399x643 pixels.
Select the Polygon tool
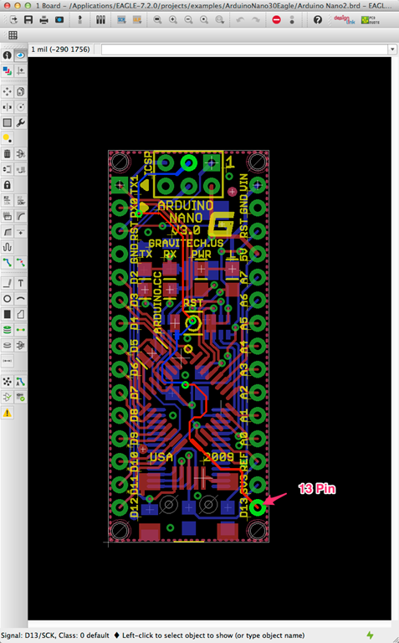(20, 314)
